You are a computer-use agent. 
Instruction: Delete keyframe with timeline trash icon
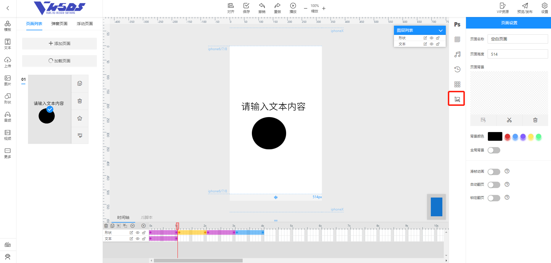pyautogui.click(x=106, y=226)
